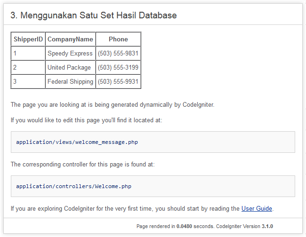The height and width of the screenshot is (237, 306).
Task: Click phone number (503) 555-9831
Action: click(118, 53)
